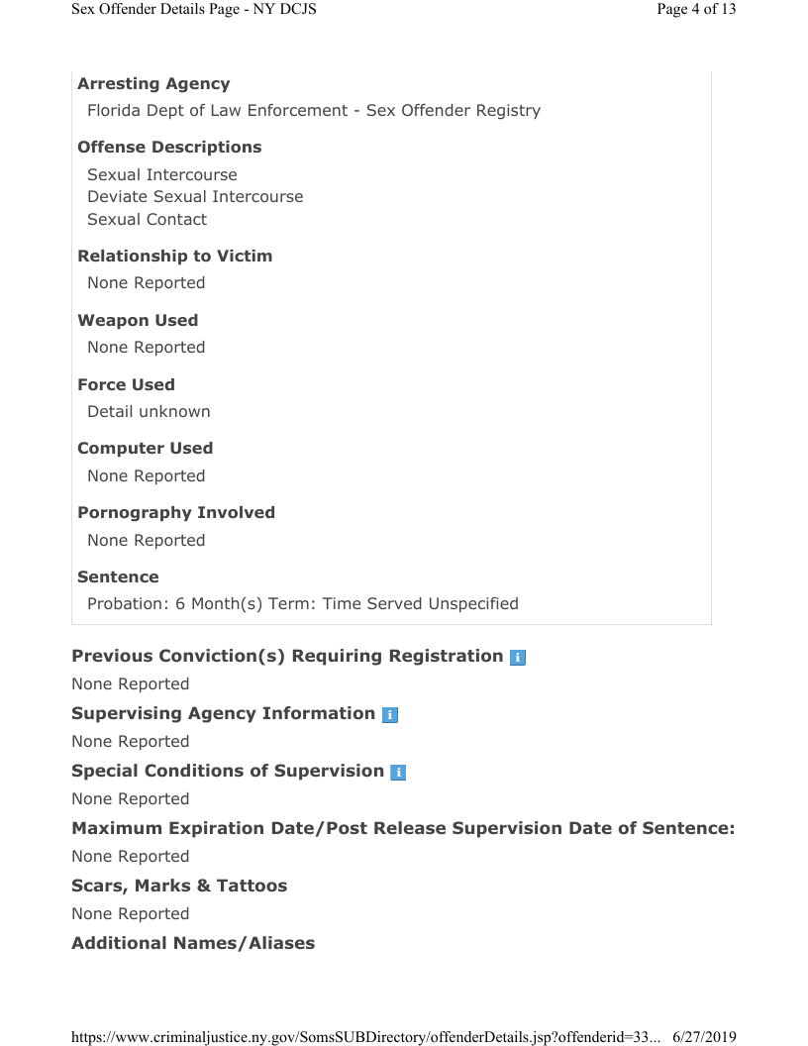Click the Weapon Used heading
The image size is (808, 1046).
tap(138, 321)
